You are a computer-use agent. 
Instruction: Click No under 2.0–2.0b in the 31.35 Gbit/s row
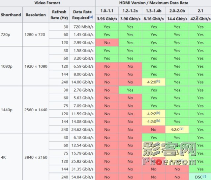(177, 169)
